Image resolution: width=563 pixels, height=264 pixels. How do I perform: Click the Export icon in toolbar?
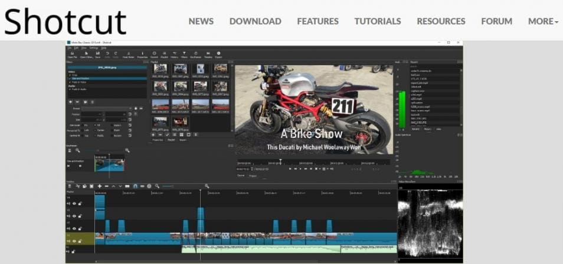(219, 54)
